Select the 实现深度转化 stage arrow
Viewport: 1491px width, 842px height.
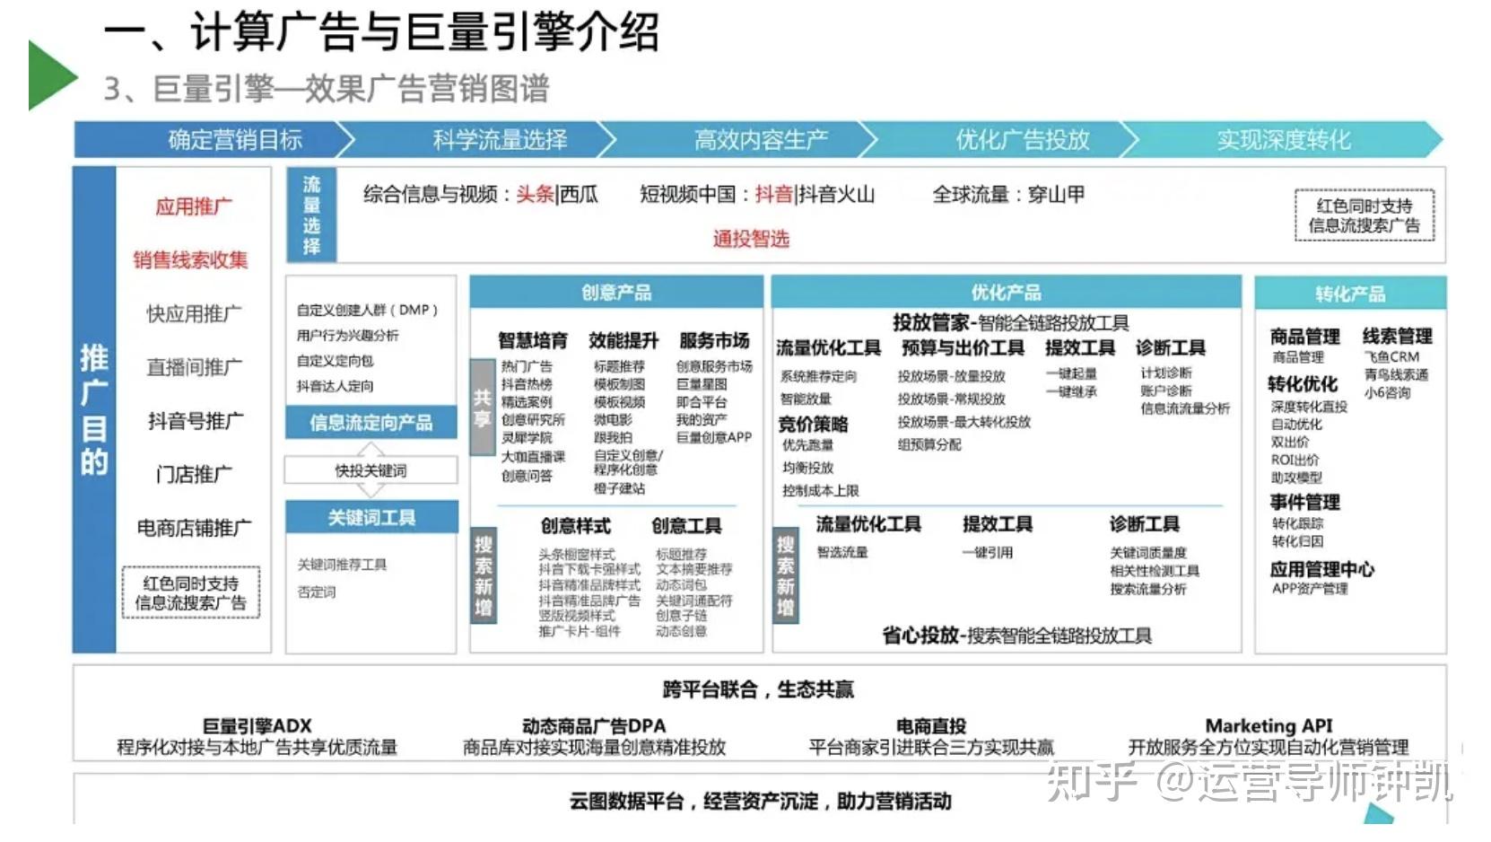(x=1285, y=140)
